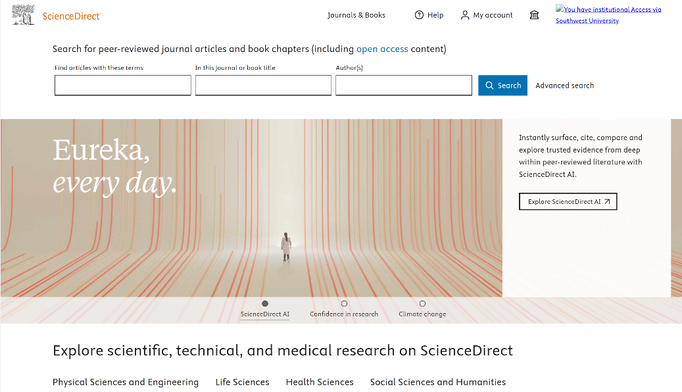Click the Elsevier tree logo
Screen dimensions: 682x392
point(23,14)
